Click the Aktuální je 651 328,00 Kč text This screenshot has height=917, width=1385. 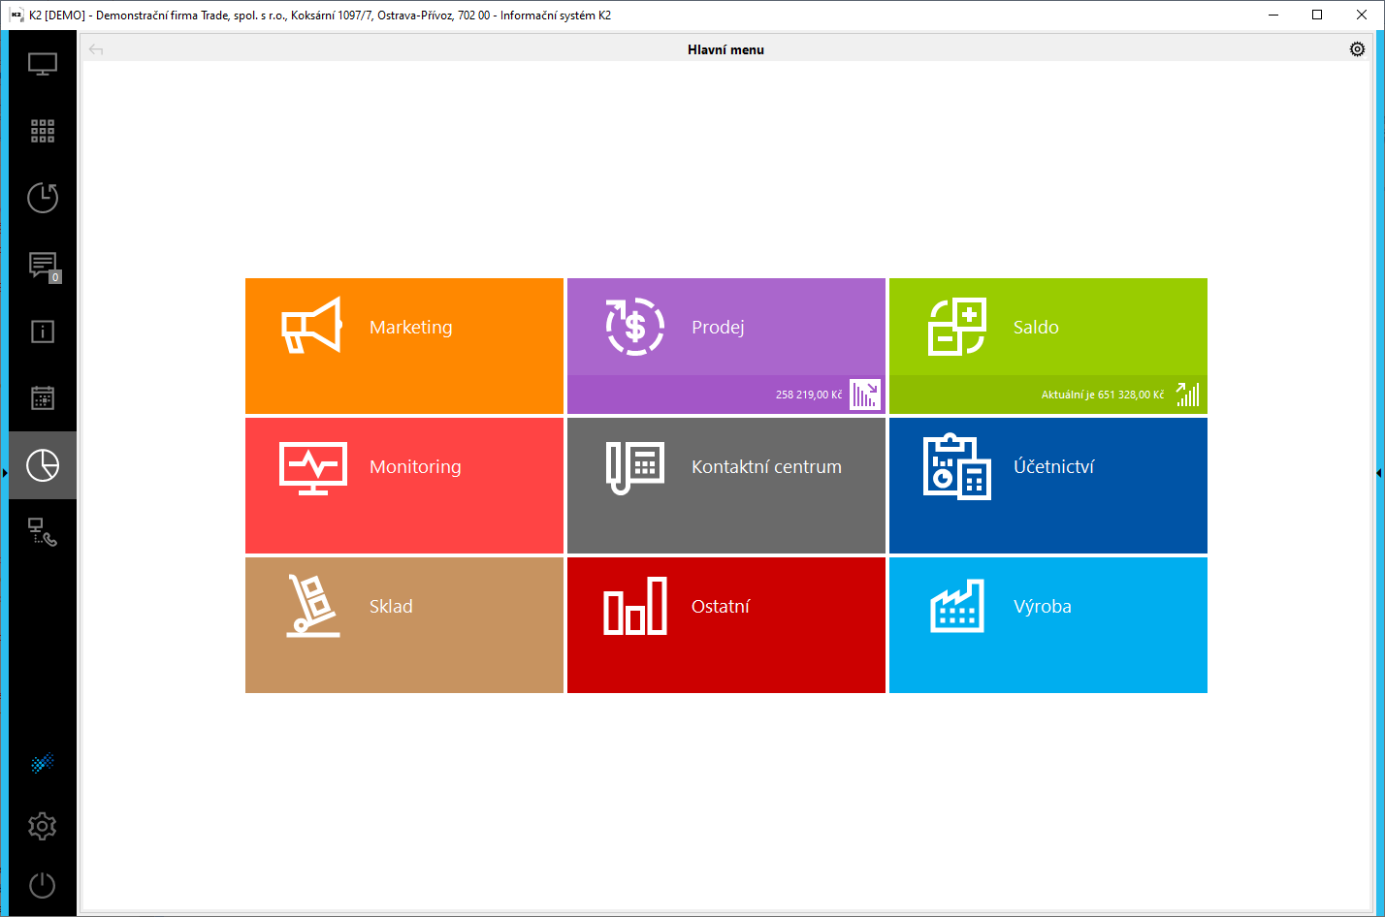pyautogui.click(x=1103, y=395)
